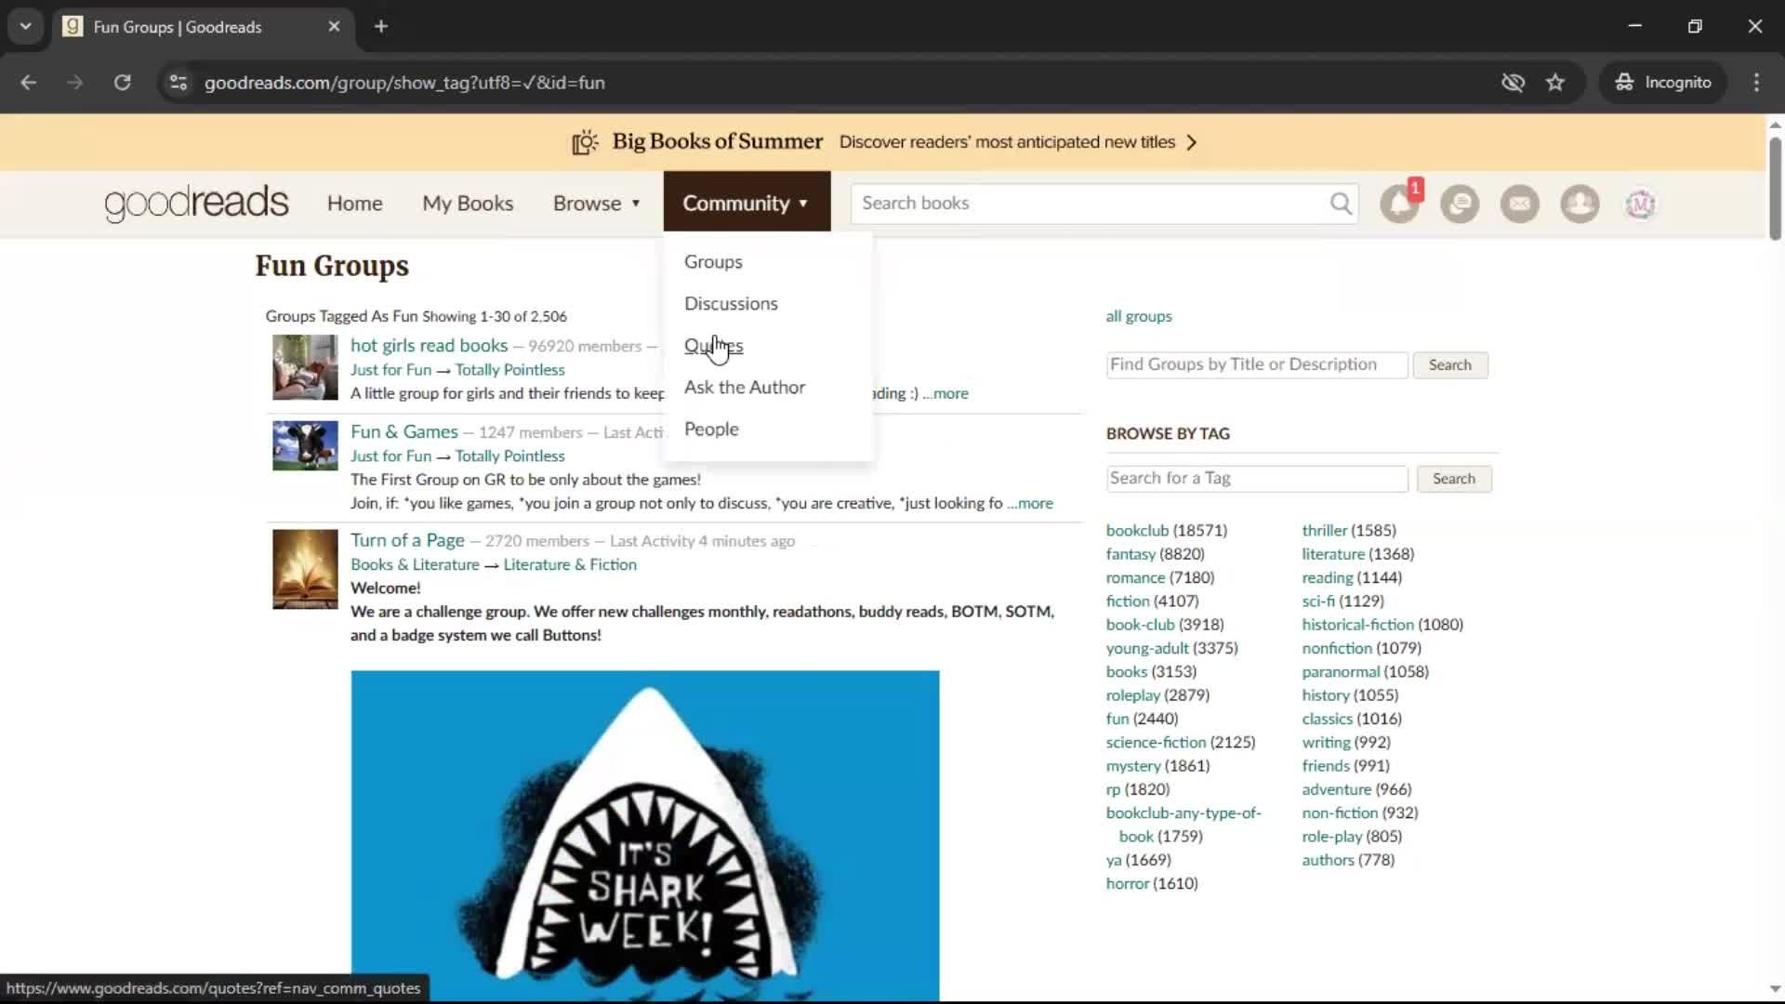Open the mystery tag
The width and height of the screenshot is (1785, 1004).
click(1133, 766)
